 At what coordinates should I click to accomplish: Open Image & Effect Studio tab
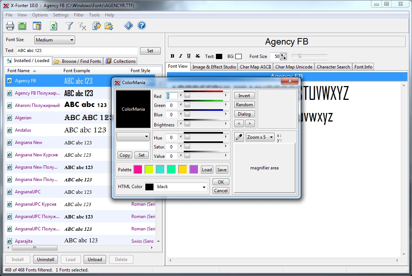[214, 67]
